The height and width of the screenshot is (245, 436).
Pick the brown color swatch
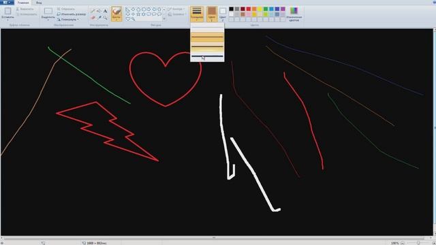243,14
